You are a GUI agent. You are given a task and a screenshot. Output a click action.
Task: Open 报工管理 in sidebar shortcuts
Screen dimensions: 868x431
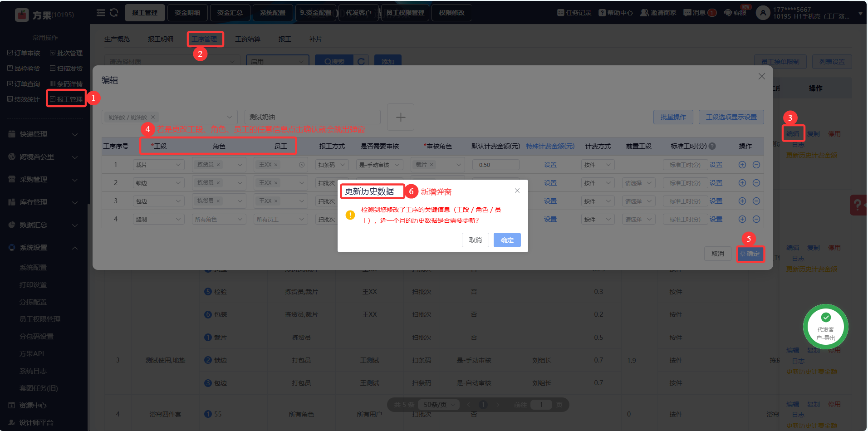coord(66,99)
